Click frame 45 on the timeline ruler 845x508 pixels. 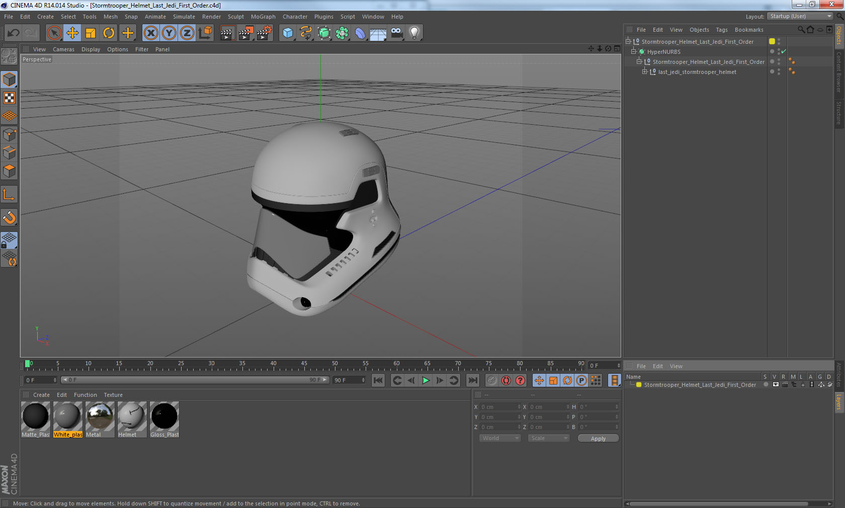point(304,364)
